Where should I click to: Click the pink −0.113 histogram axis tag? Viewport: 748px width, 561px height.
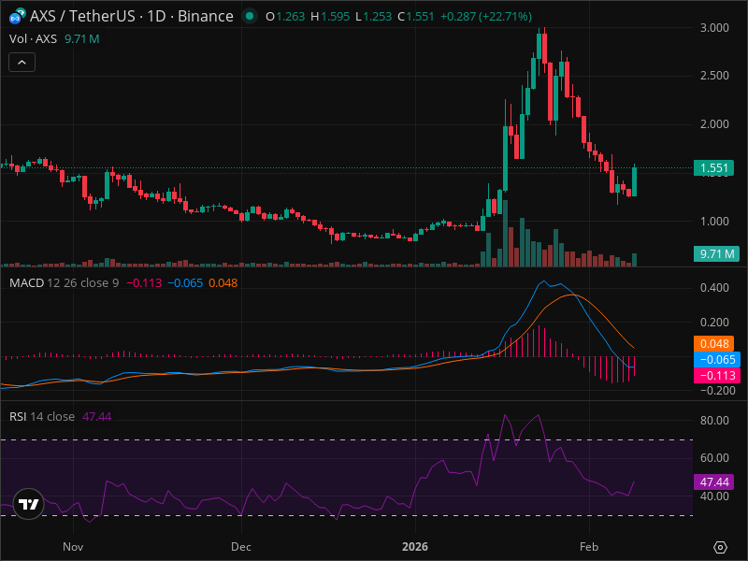[x=717, y=376]
